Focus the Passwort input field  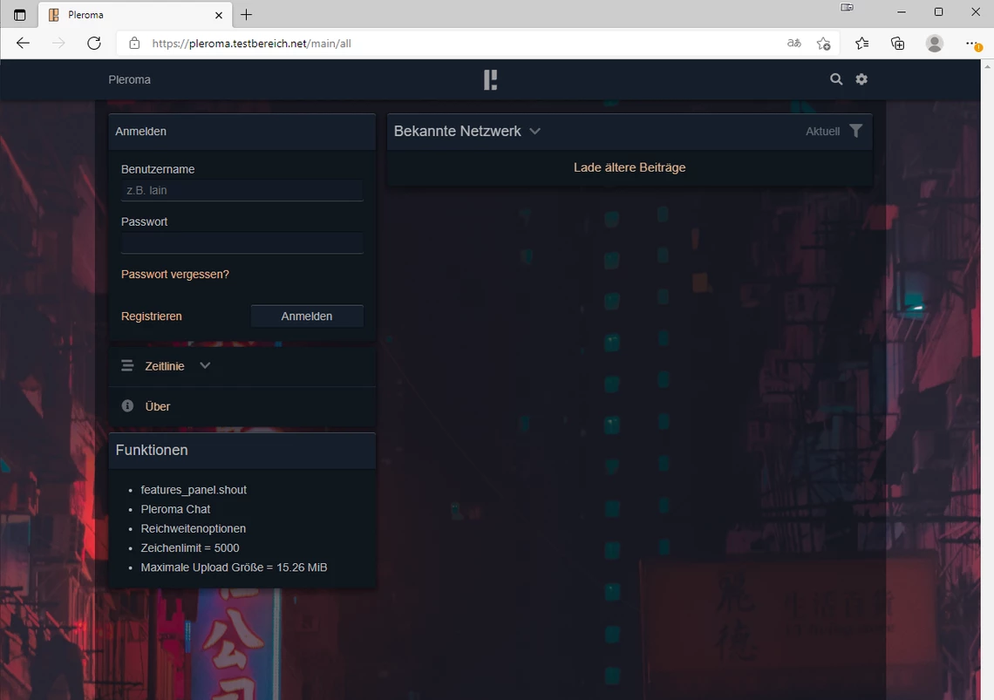pyautogui.click(x=242, y=242)
